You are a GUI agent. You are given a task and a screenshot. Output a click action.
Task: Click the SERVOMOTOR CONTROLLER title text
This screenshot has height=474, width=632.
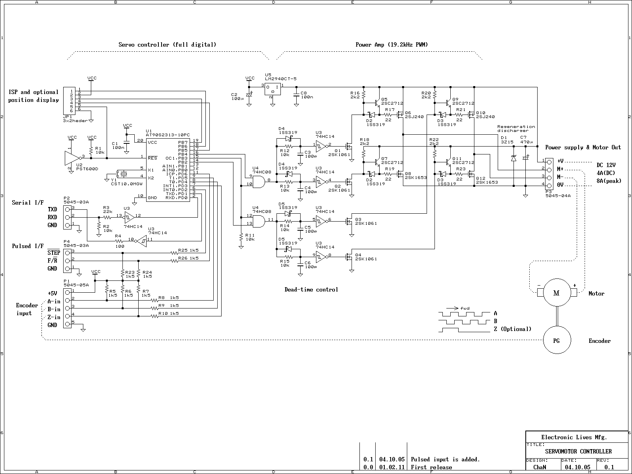[x=578, y=451]
